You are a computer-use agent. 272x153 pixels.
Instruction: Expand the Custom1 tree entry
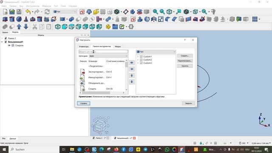pos(138,57)
